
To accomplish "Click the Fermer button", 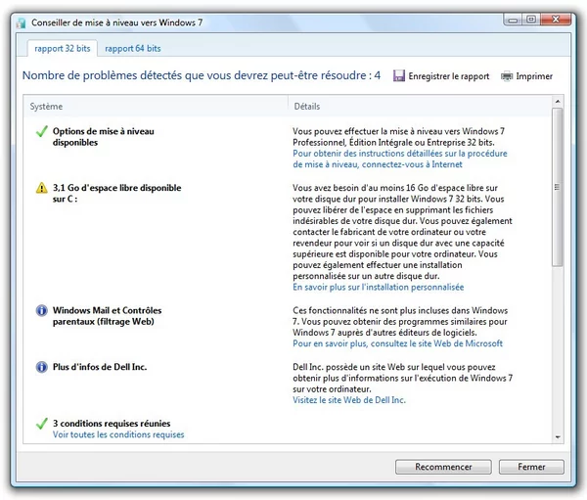I will (531, 467).
